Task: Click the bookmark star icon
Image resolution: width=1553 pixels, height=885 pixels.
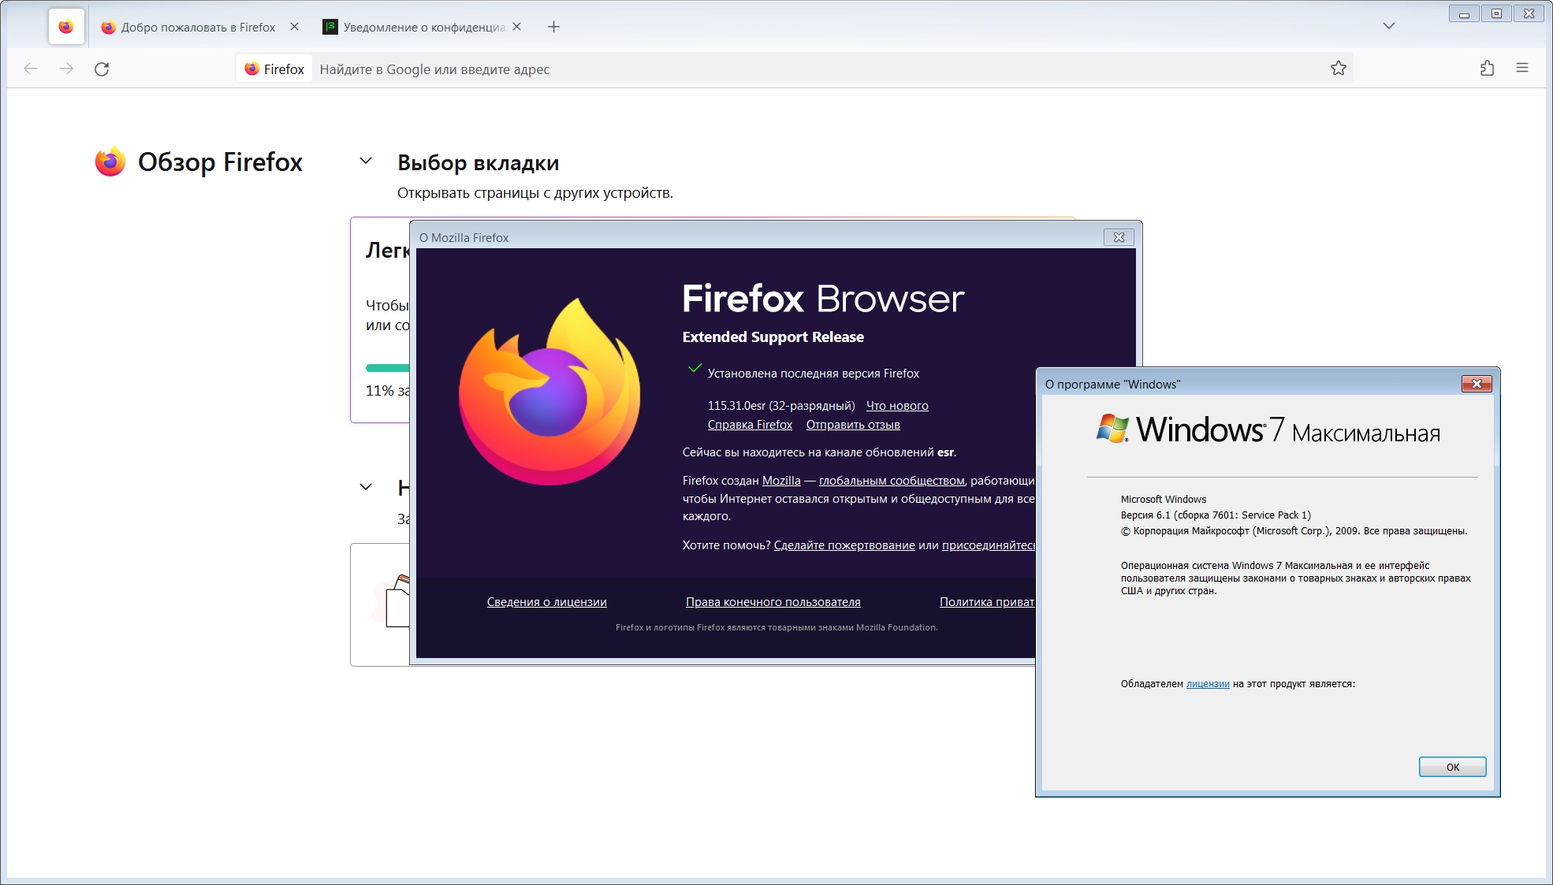Action: [1338, 69]
